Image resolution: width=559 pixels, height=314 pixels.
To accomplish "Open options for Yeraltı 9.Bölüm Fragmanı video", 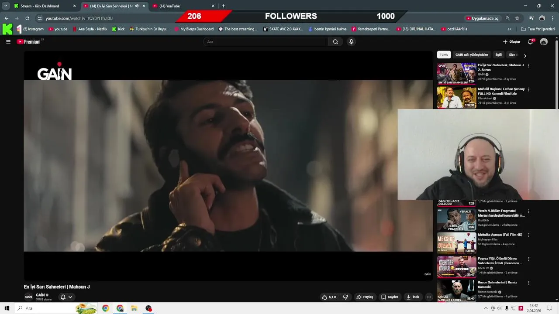I will pos(529,211).
